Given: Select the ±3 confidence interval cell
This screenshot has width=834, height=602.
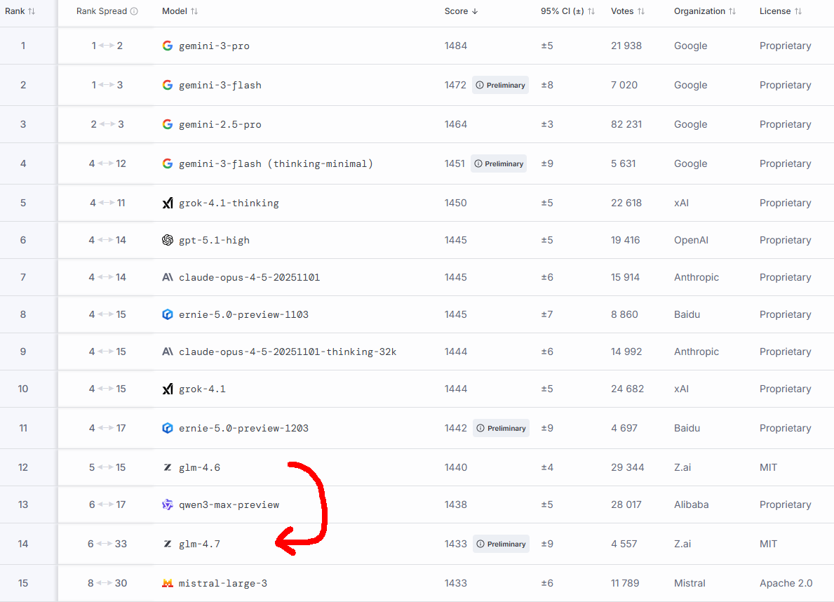Looking at the screenshot, I should [x=547, y=124].
